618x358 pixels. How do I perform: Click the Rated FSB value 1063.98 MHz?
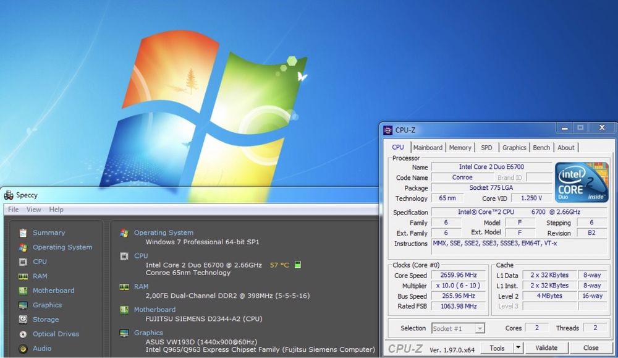(x=459, y=306)
